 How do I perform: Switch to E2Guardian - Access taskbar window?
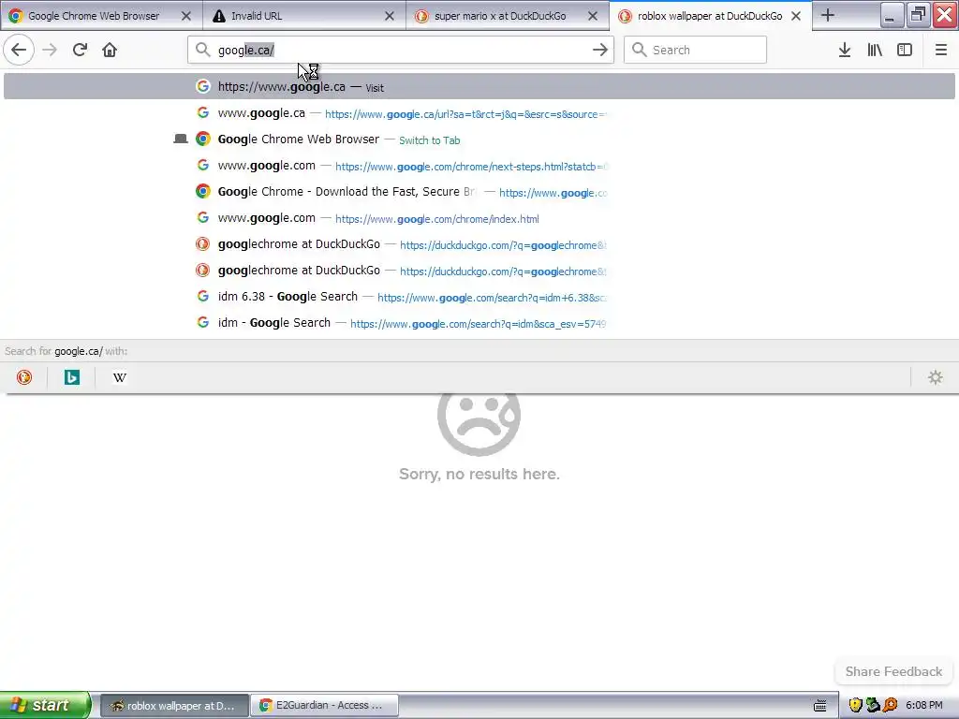tap(324, 706)
